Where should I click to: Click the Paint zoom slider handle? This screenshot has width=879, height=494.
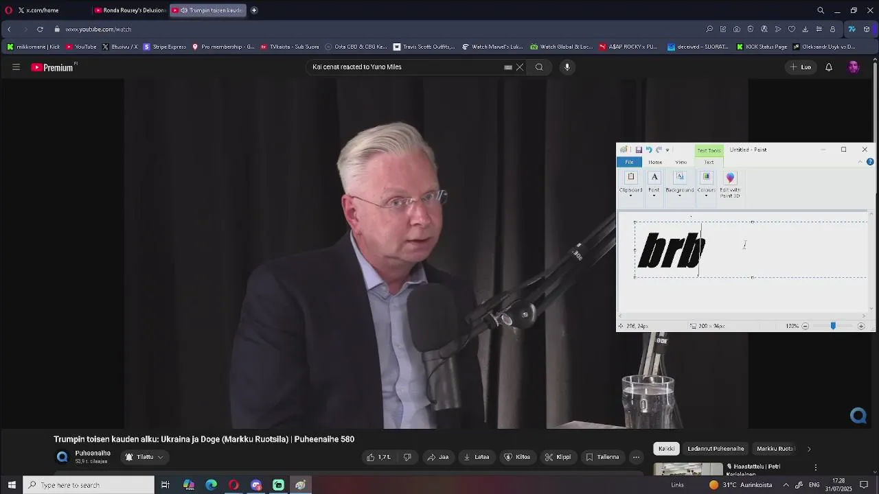pos(833,326)
